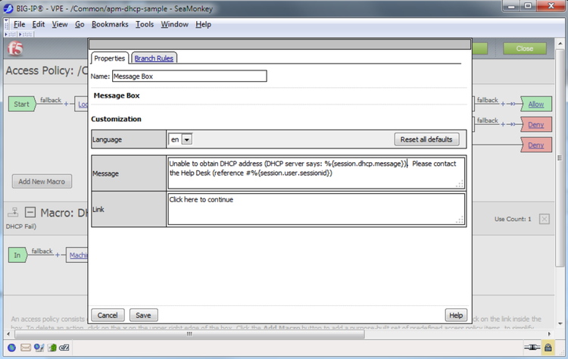Click the menu bar toolbar grippy handle
This screenshot has width=568, height=359.
(x=7, y=24)
